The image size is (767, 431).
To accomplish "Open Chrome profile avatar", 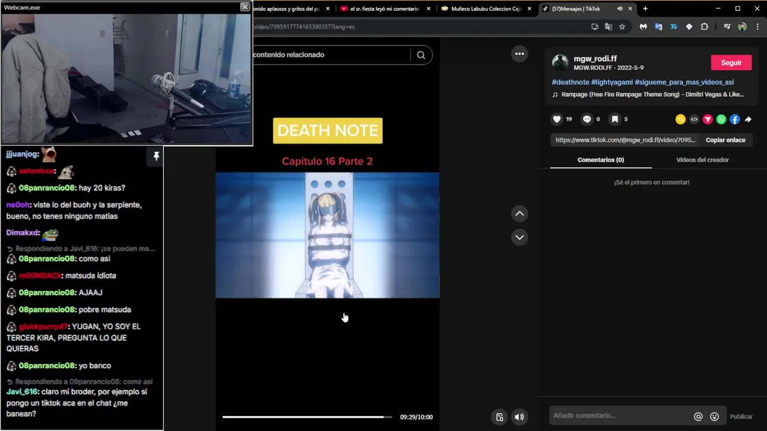I will coord(742,27).
